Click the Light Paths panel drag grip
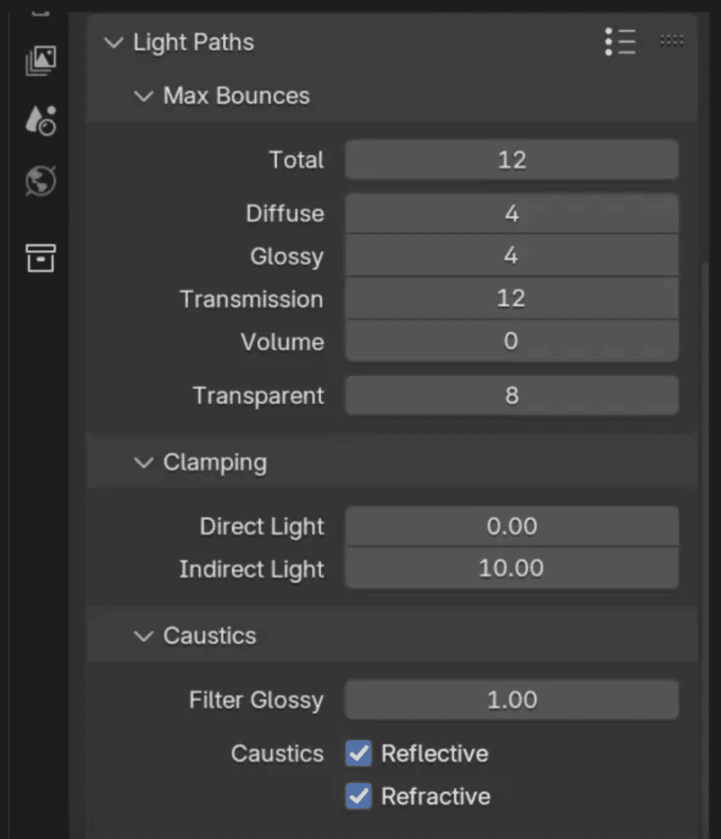 tap(672, 41)
